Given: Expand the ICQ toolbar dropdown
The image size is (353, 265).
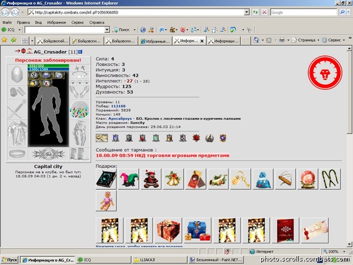Looking at the screenshot, I should 19,30.
